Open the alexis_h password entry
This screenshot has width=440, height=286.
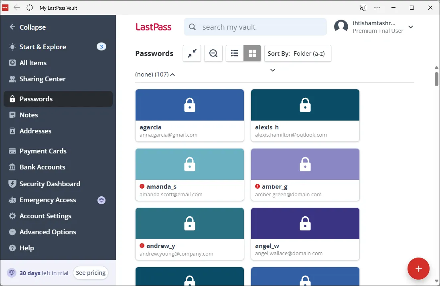coord(305,115)
